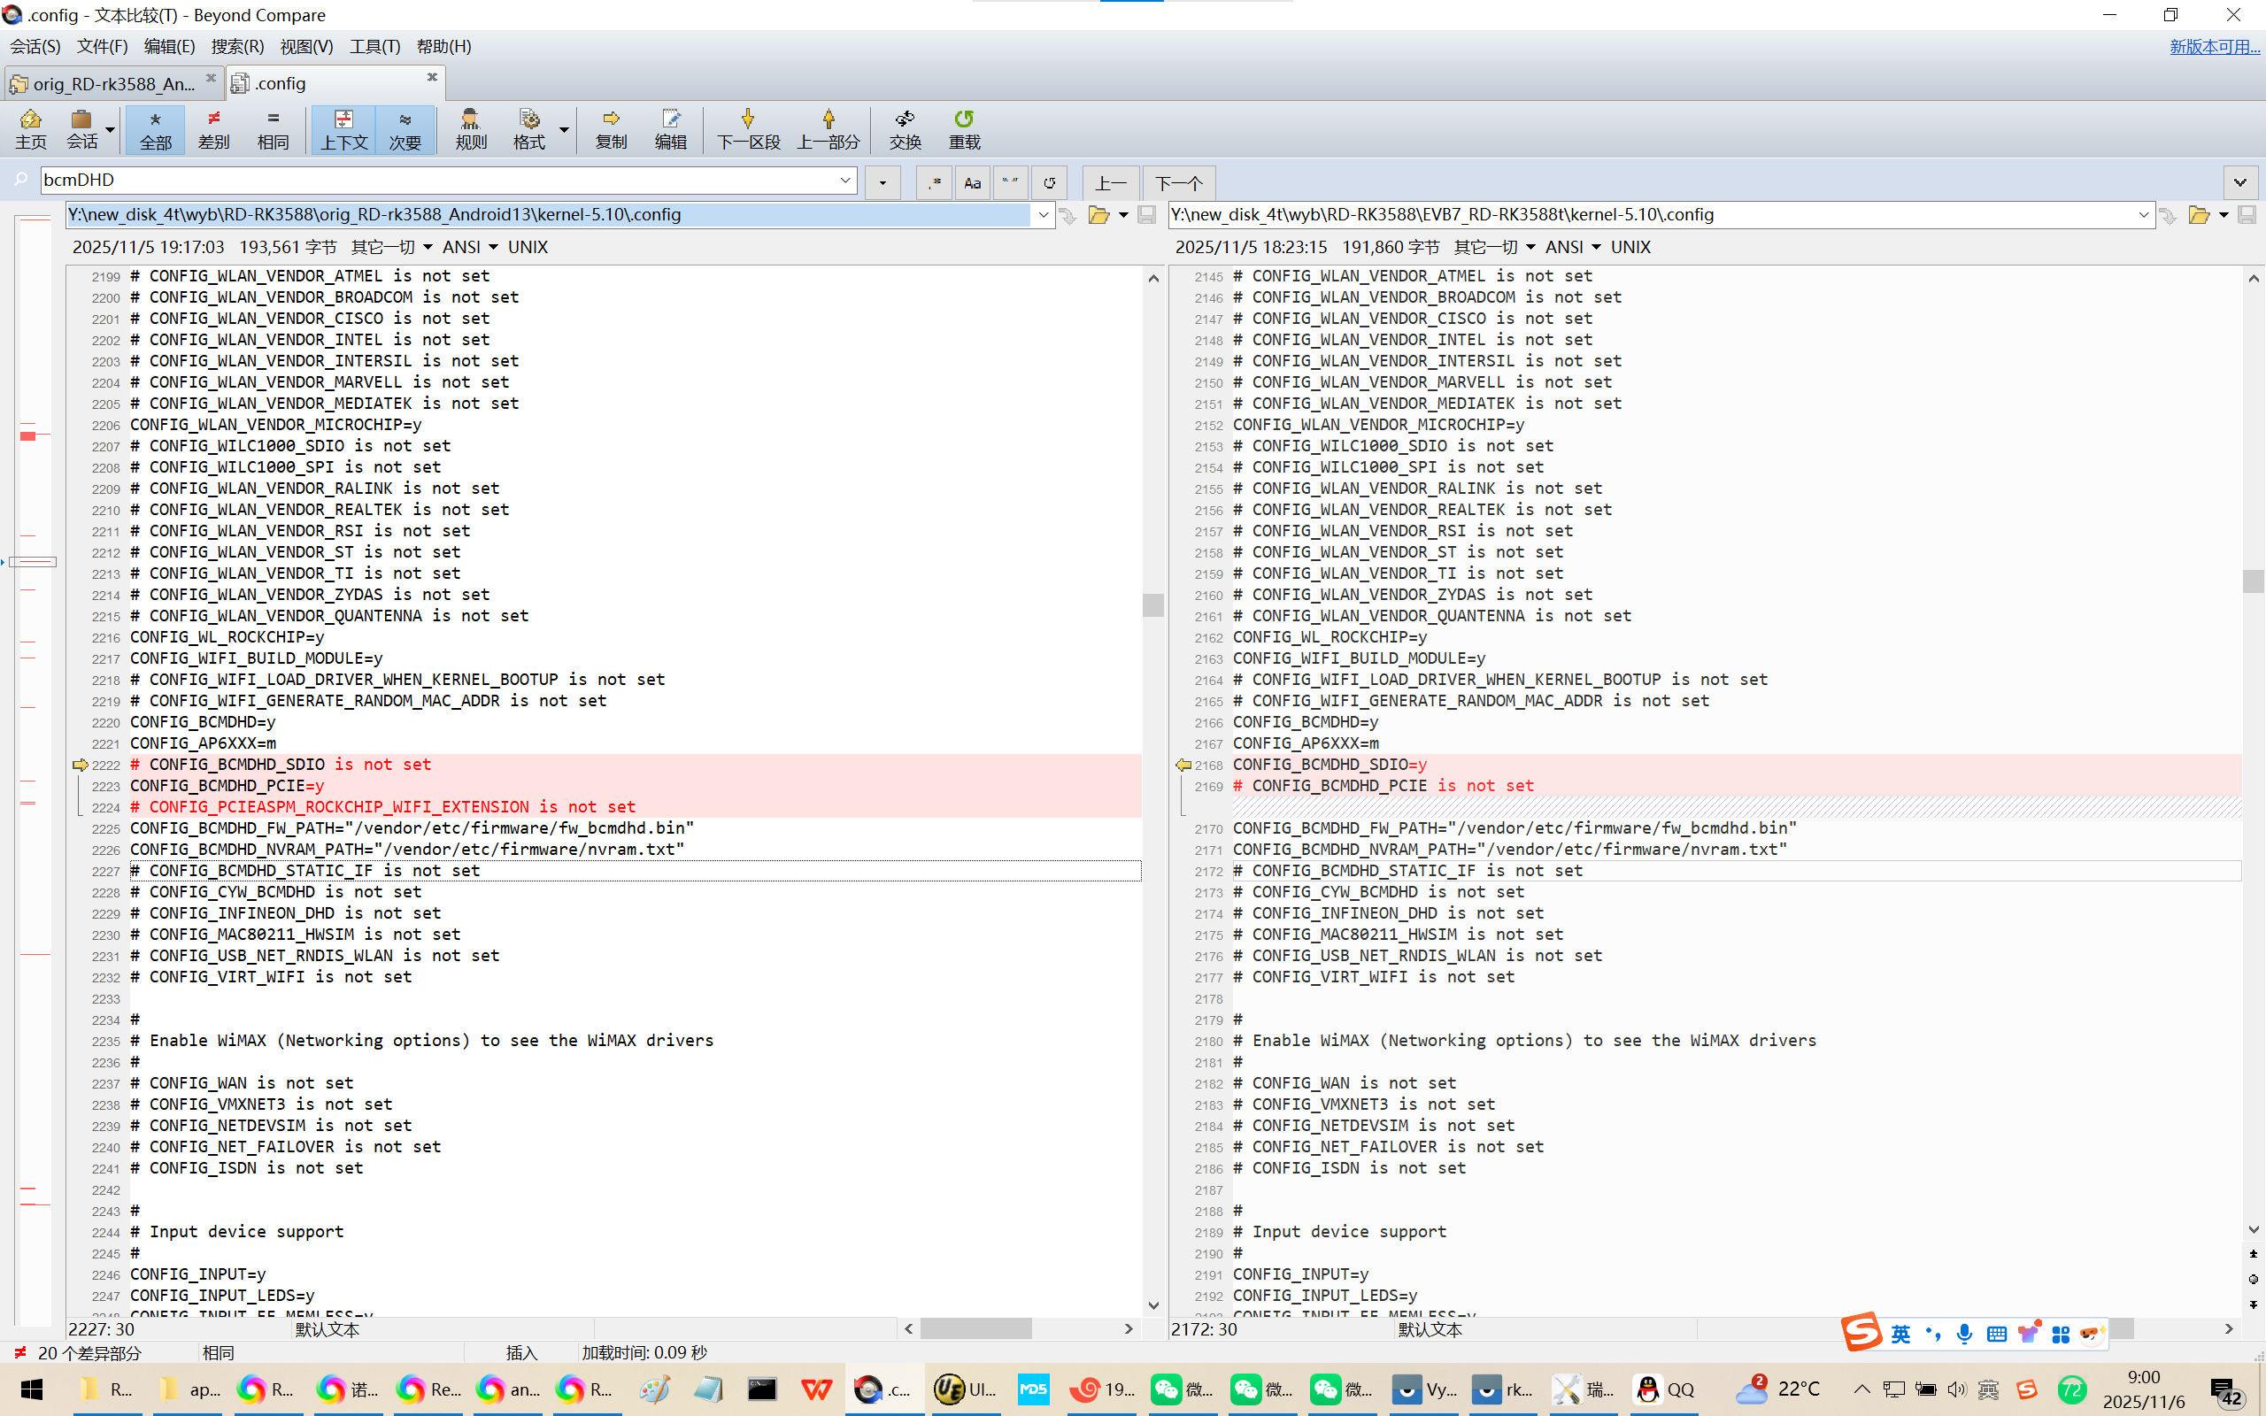Open folder icon for left file path

click(1098, 215)
